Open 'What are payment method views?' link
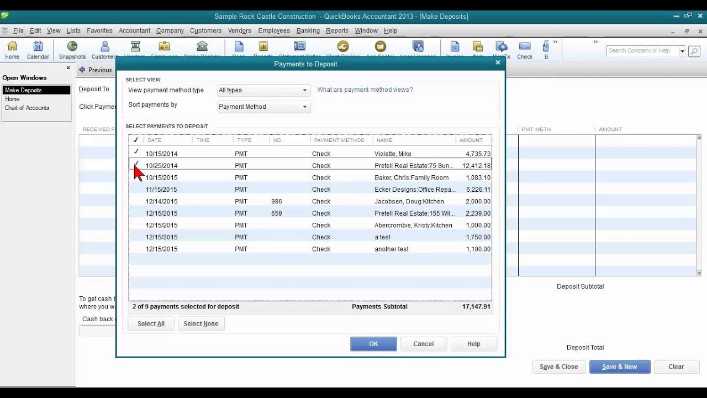Image resolution: width=707 pixels, height=398 pixels. pyautogui.click(x=365, y=90)
